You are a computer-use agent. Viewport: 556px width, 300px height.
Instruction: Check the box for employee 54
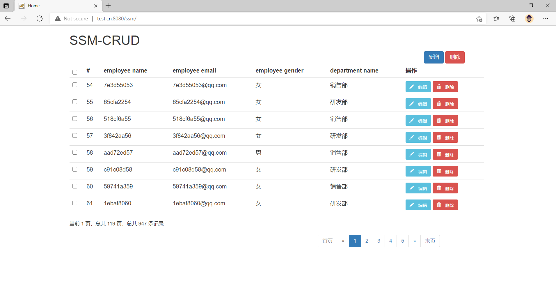(x=75, y=85)
